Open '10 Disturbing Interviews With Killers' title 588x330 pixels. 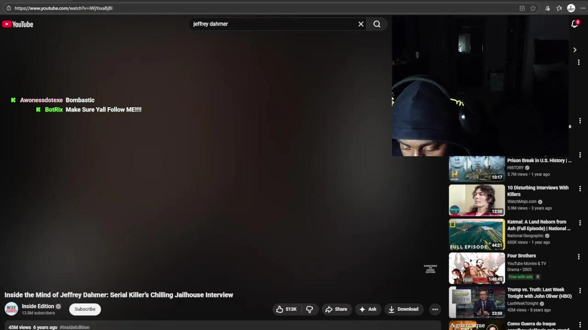coord(538,191)
